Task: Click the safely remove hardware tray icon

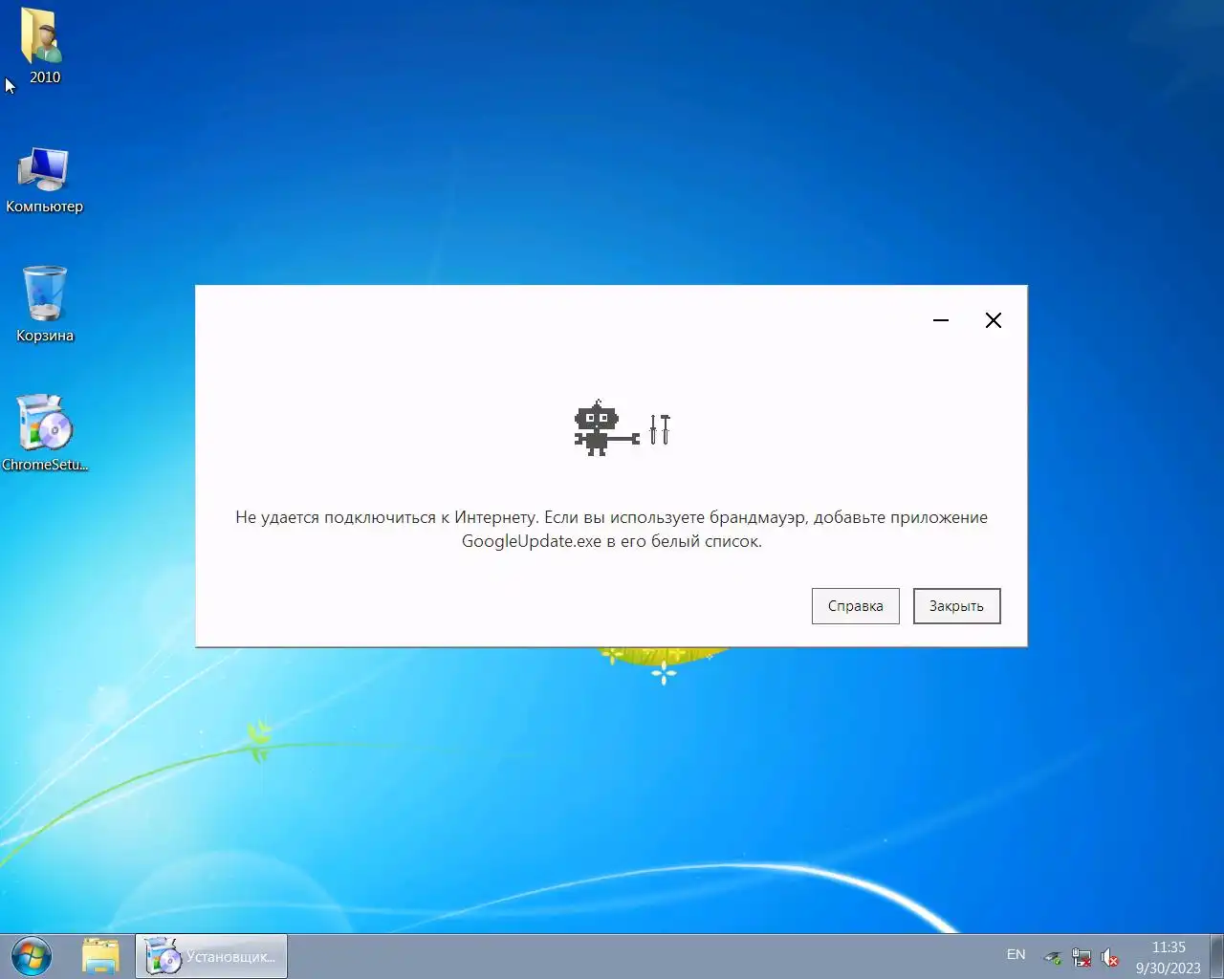Action: (x=1053, y=957)
